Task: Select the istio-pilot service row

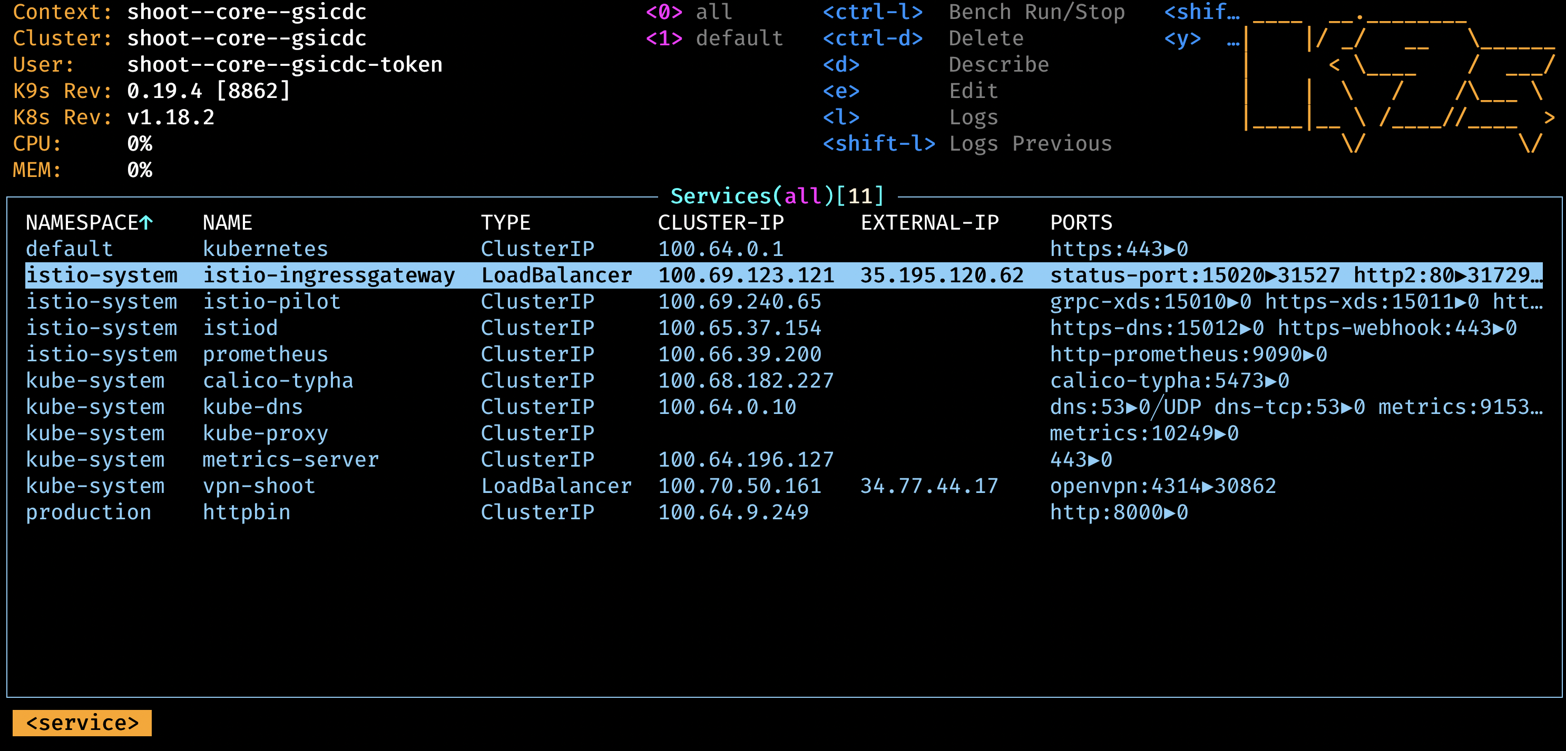Action: [271, 301]
